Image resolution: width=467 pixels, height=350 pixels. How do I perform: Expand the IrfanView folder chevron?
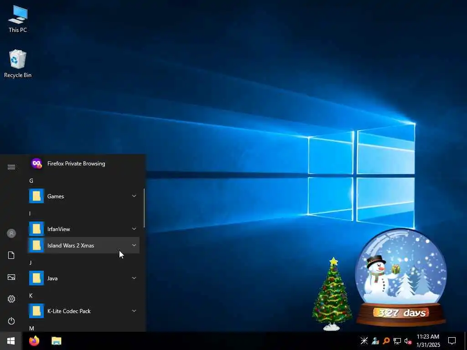pos(134,229)
